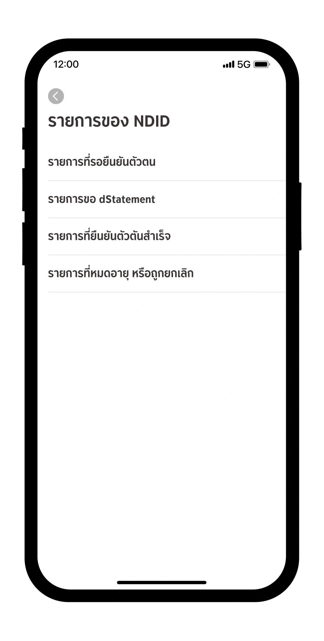324x641 pixels.
Task: Tap the black home indicator bar
Action: coord(162,582)
